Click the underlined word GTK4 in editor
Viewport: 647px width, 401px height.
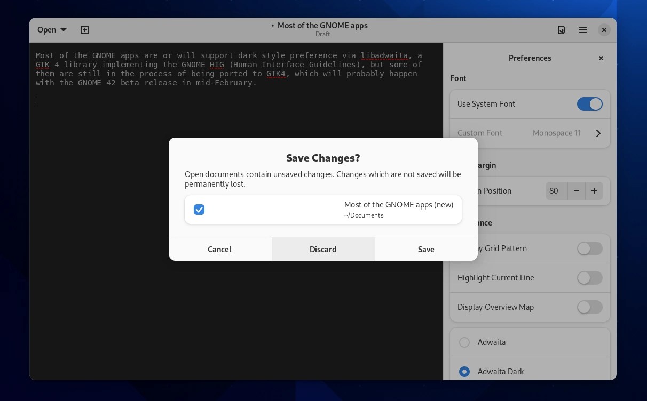pyautogui.click(x=276, y=74)
